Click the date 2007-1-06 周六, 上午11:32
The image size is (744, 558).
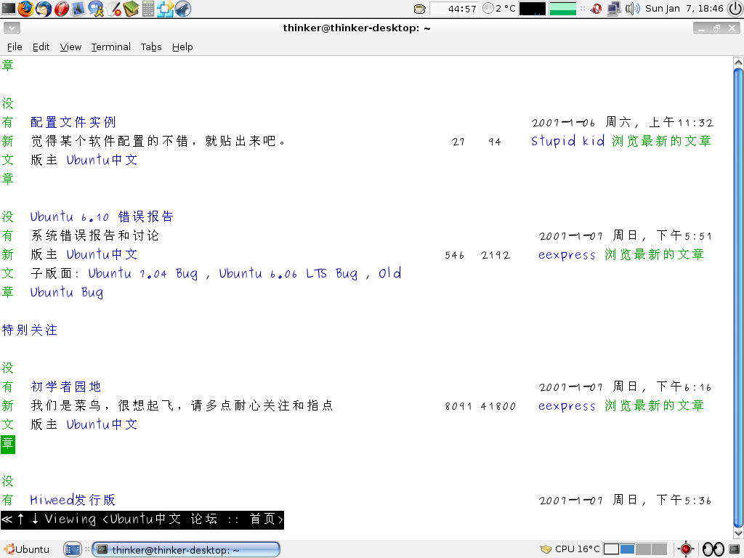[x=622, y=122]
